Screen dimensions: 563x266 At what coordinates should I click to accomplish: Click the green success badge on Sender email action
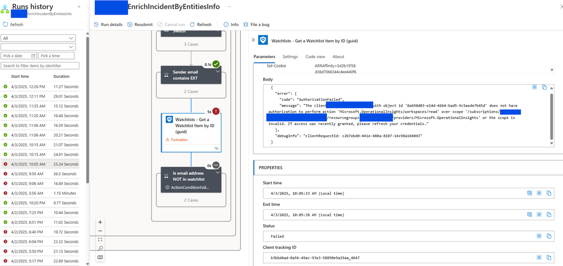click(216, 64)
